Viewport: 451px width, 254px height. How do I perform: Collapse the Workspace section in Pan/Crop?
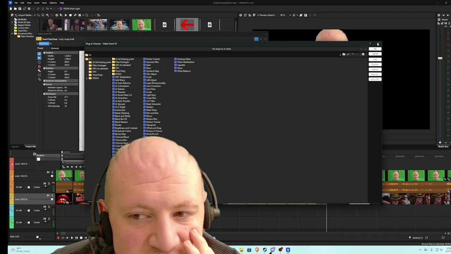pos(44,94)
